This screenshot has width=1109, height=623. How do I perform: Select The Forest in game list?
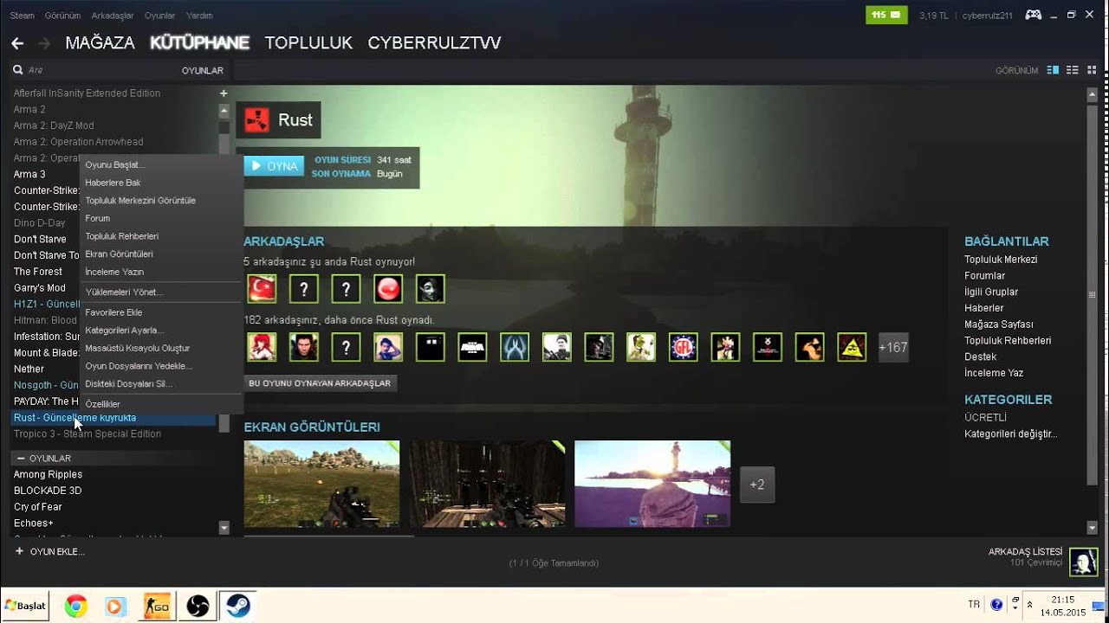point(38,272)
